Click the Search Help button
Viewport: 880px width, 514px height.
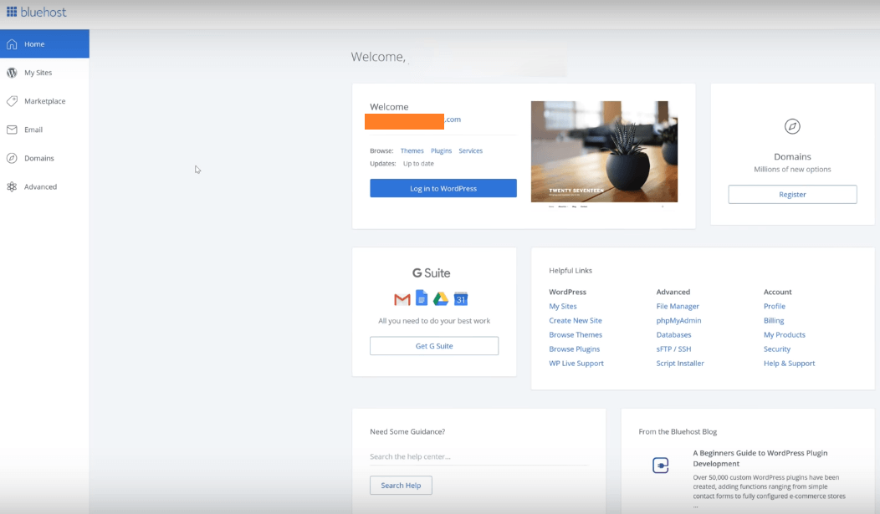pyautogui.click(x=401, y=486)
